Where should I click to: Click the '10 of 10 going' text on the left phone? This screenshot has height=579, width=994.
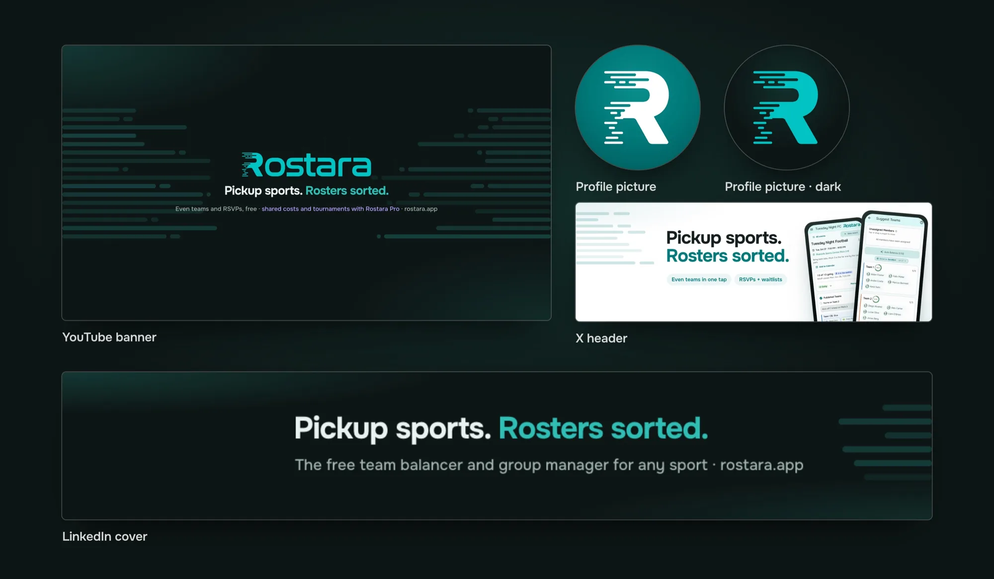coord(825,275)
